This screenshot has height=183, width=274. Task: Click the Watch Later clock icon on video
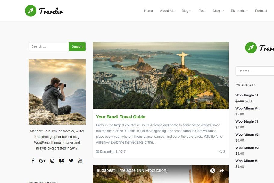coord(213,171)
